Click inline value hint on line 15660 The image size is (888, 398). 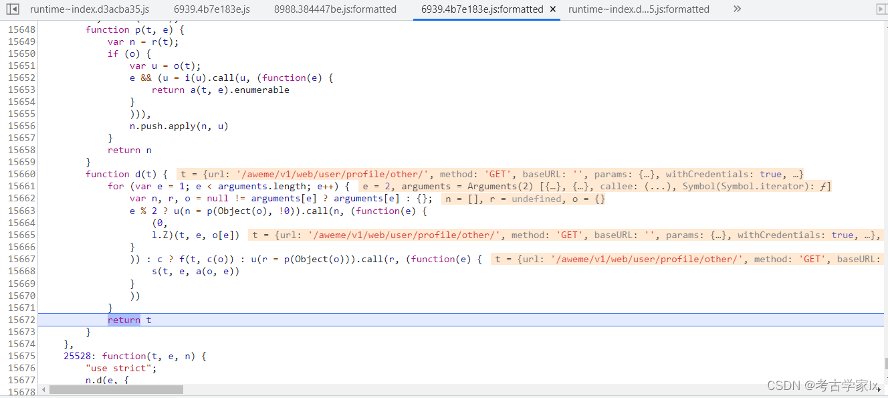point(491,174)
